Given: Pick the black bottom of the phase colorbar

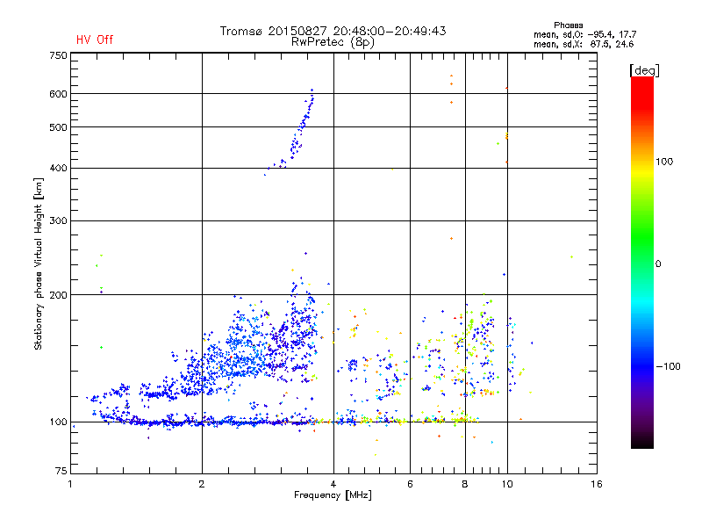Looking at the screenshot, I should coord(642,444).
